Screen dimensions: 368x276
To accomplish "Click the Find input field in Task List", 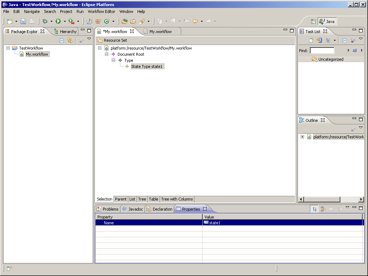I will pyautogui.click(x=322, y=51).
